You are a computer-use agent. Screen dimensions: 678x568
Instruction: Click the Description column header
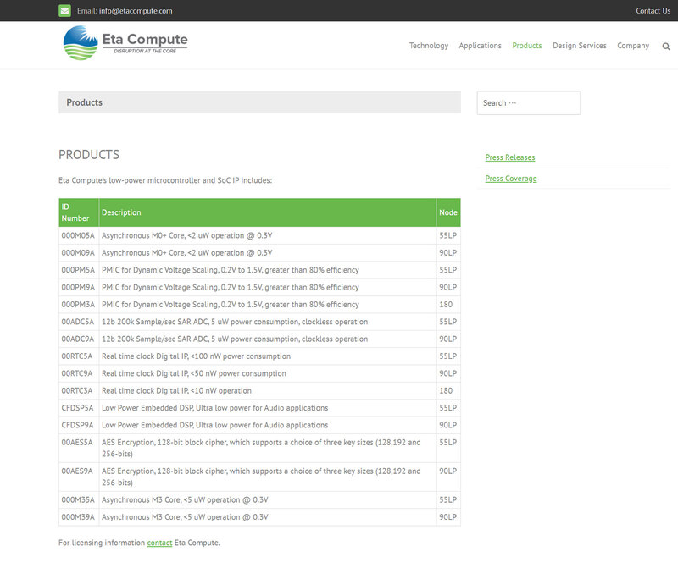coord(121,212)
